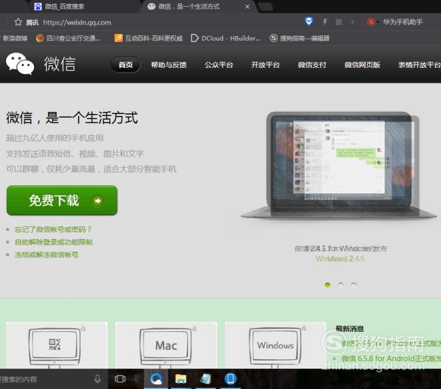Select the first green carousel dot
This screenshot has width=441, height=389.
(328, 285)
